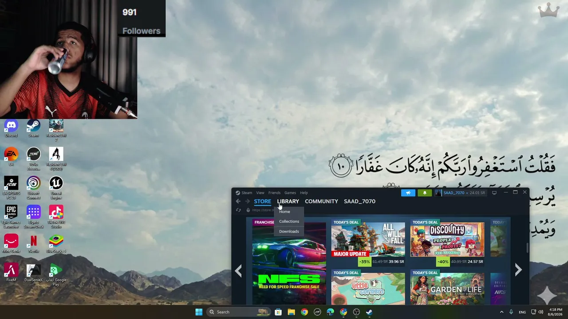Open the All Will Fall deal tile
Image resolution: width=568 pixels, height=319 pixels.
coord(368,242)
